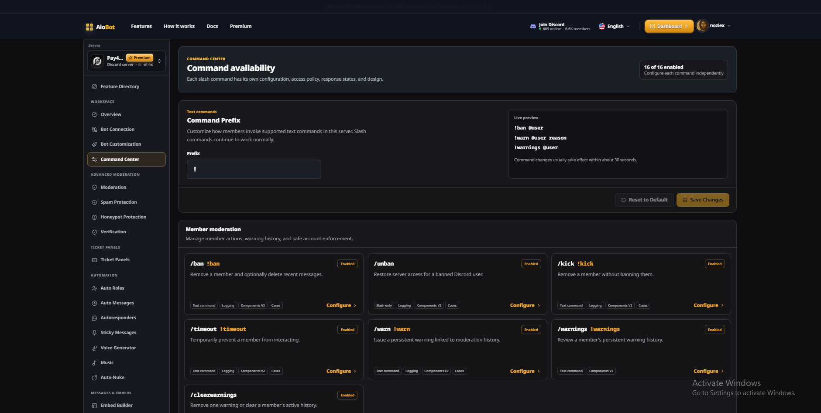
Task: Click the Auto Messages clock icon
Action: pyautogui.click(x=94, y=303)
